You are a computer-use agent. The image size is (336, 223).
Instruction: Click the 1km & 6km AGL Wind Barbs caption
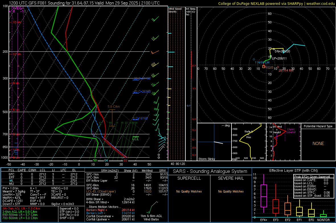click(x=151, y=218)
